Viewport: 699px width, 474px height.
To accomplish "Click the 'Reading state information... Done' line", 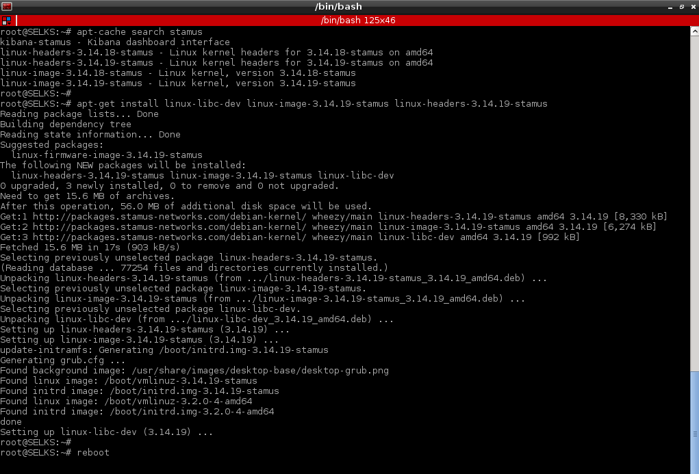I will pos(90,135).
